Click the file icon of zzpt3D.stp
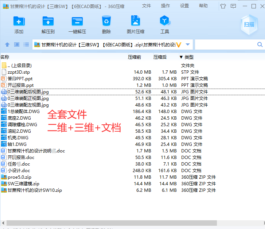 [x=4, y=72]
